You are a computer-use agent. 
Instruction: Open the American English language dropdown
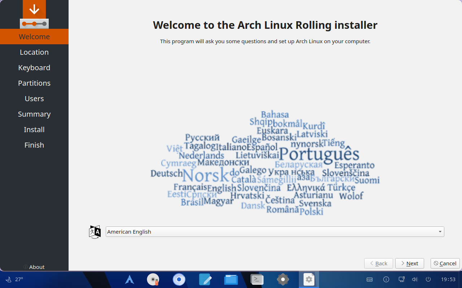pyautogui.click(x=275, y=232)
